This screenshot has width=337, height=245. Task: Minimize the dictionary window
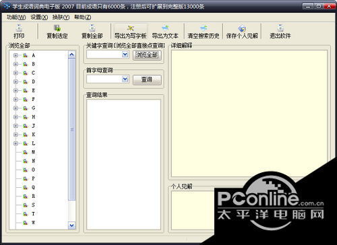(x=308, y=6)
